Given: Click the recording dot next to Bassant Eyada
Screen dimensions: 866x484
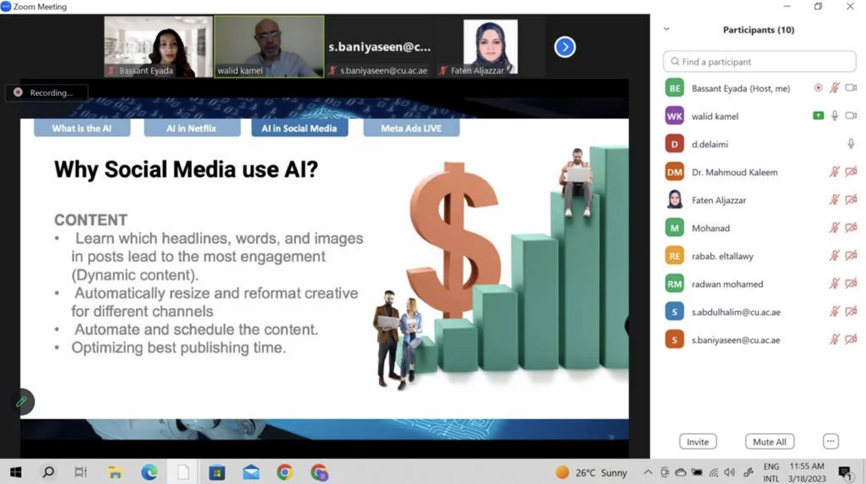Looking at the screenshot, I should 818,88.
